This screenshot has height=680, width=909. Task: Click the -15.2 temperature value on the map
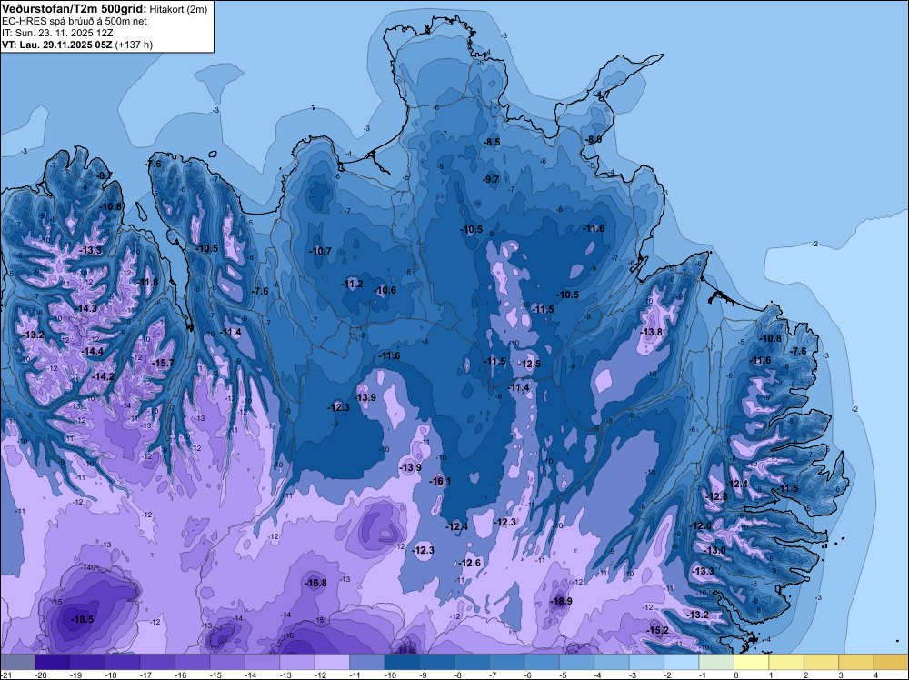pos(658,630)
